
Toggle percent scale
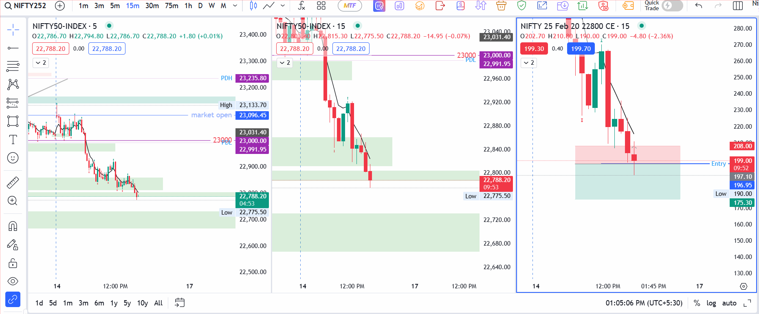coord(697,303)
